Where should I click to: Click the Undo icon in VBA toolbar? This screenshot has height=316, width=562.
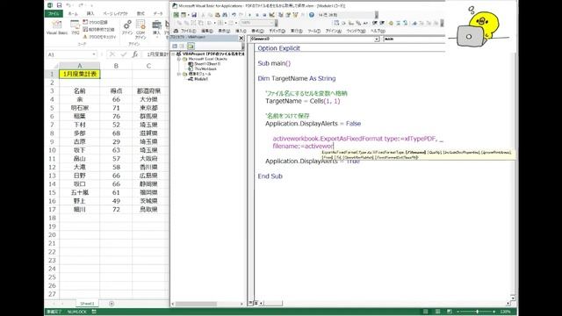234,15
